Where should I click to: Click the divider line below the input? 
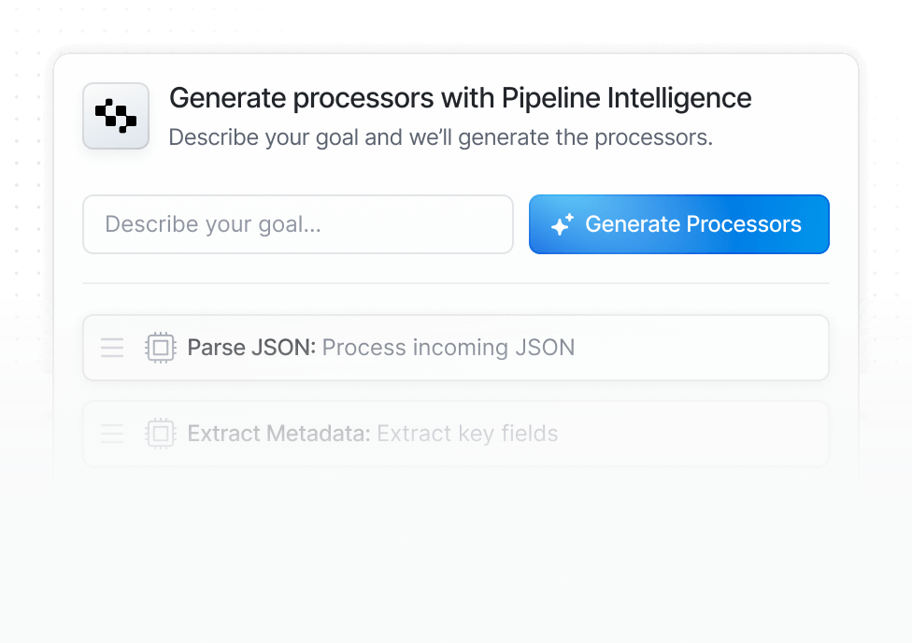tap(456, 282)
